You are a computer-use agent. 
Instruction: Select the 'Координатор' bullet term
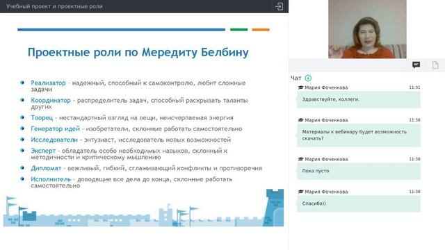(51, 100)
